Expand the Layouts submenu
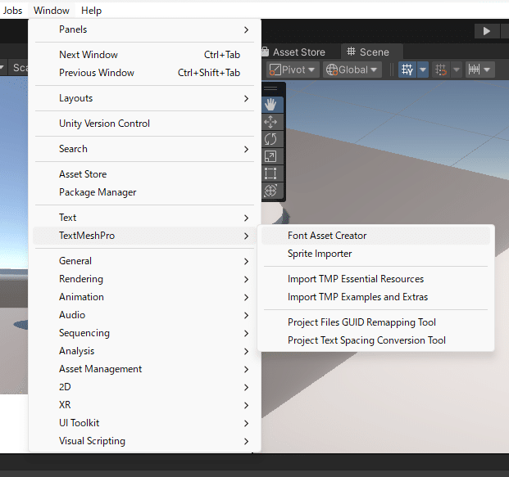Image resolution: width=509 pixels, height=477 pixels. tap(144, 98)
